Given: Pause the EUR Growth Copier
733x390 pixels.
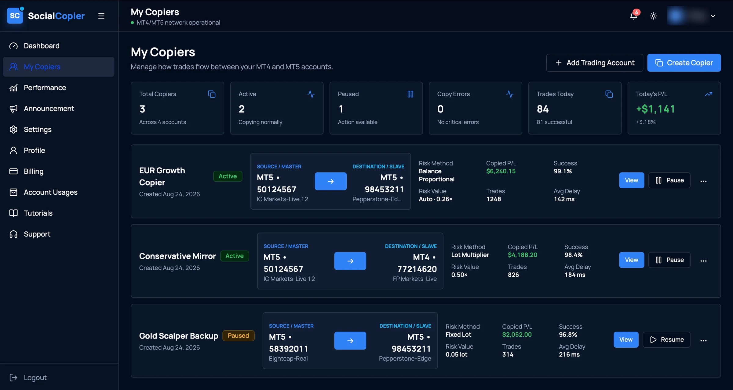Looking at the screenshot, I should click(669, 180).
